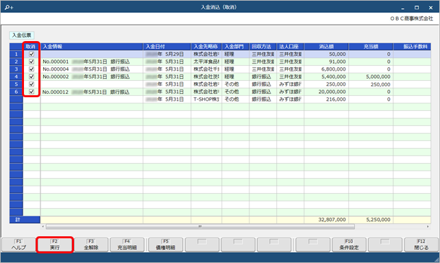Select row number 2 header

pos(16,62)
